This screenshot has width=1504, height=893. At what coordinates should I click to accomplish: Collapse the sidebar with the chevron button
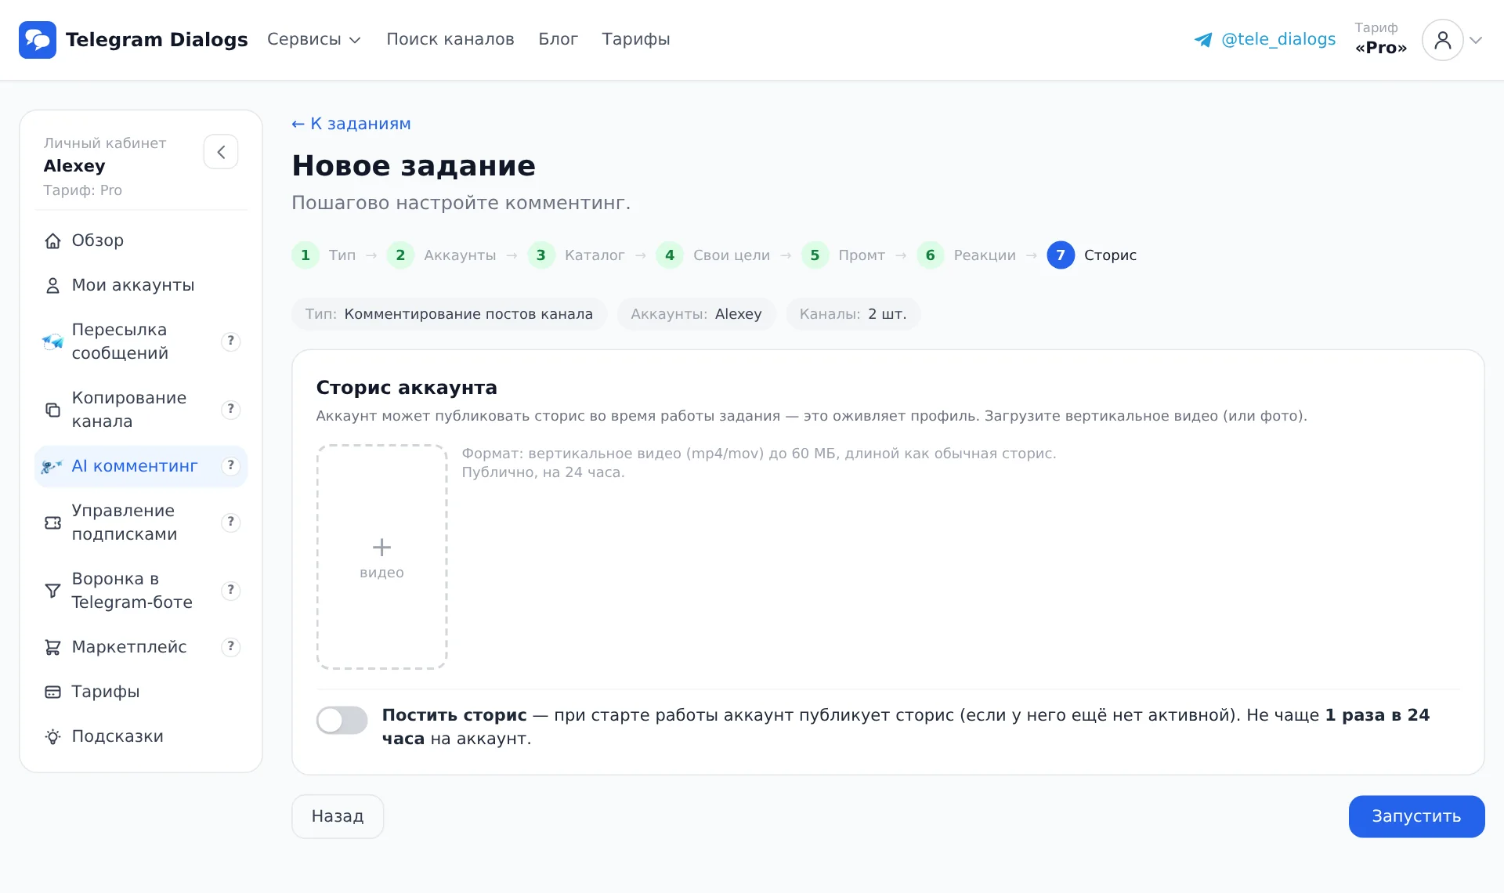tap(221, 152)
